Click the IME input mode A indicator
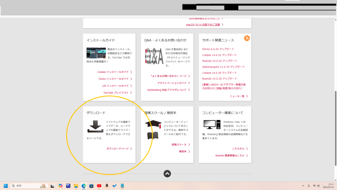 309,186
